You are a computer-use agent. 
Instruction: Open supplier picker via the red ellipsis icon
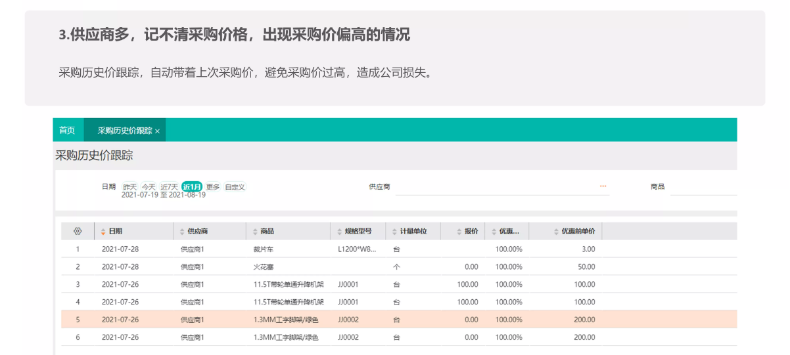tap(603, 187)
